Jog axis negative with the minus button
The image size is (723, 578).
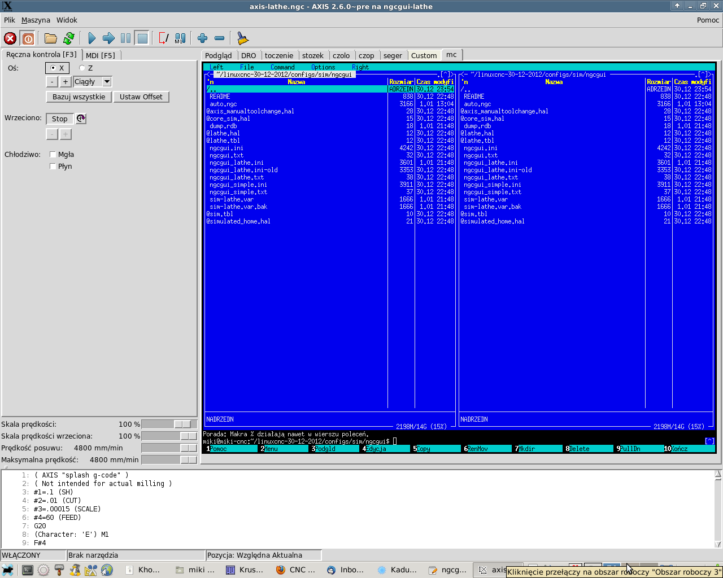click(x=52, y=82)
